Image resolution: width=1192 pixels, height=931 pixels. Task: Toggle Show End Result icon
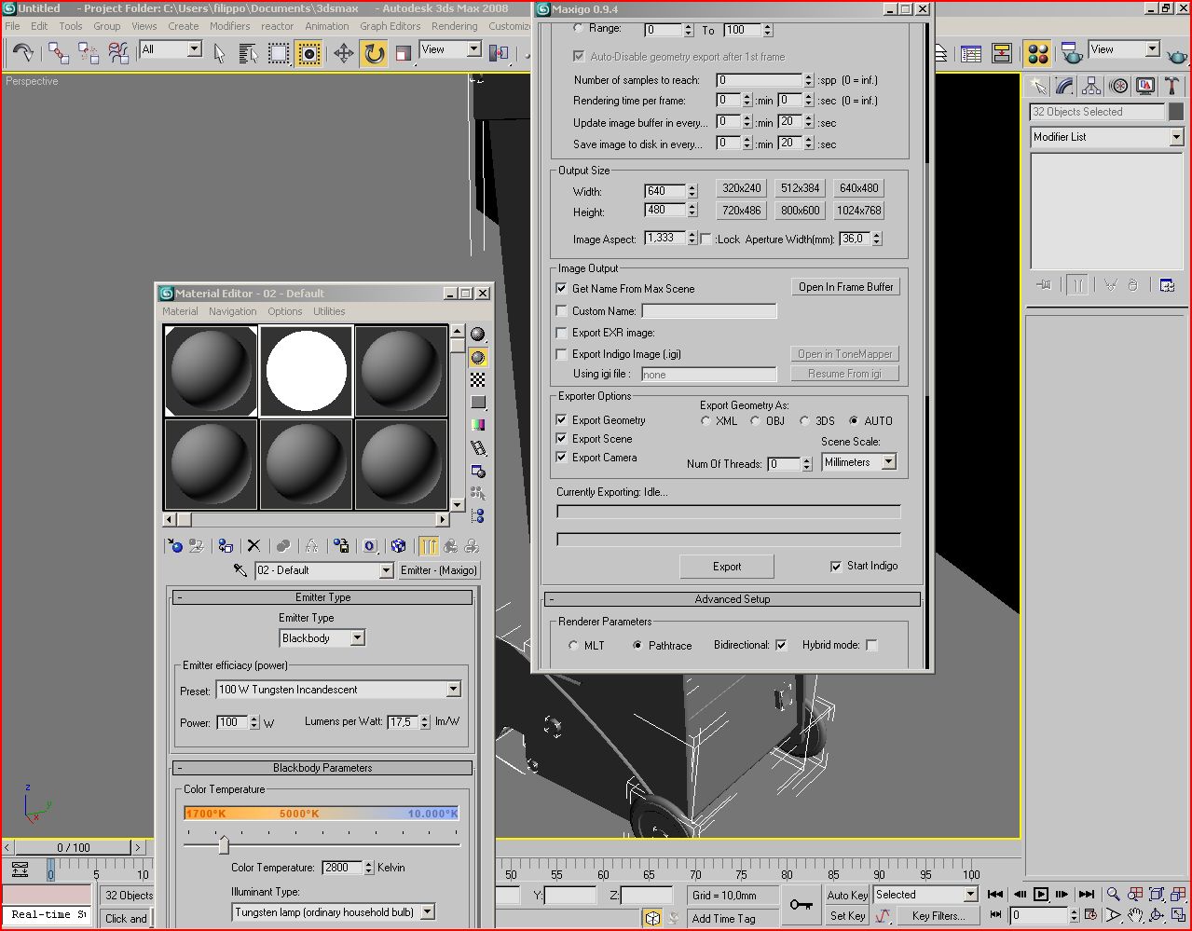429,546
